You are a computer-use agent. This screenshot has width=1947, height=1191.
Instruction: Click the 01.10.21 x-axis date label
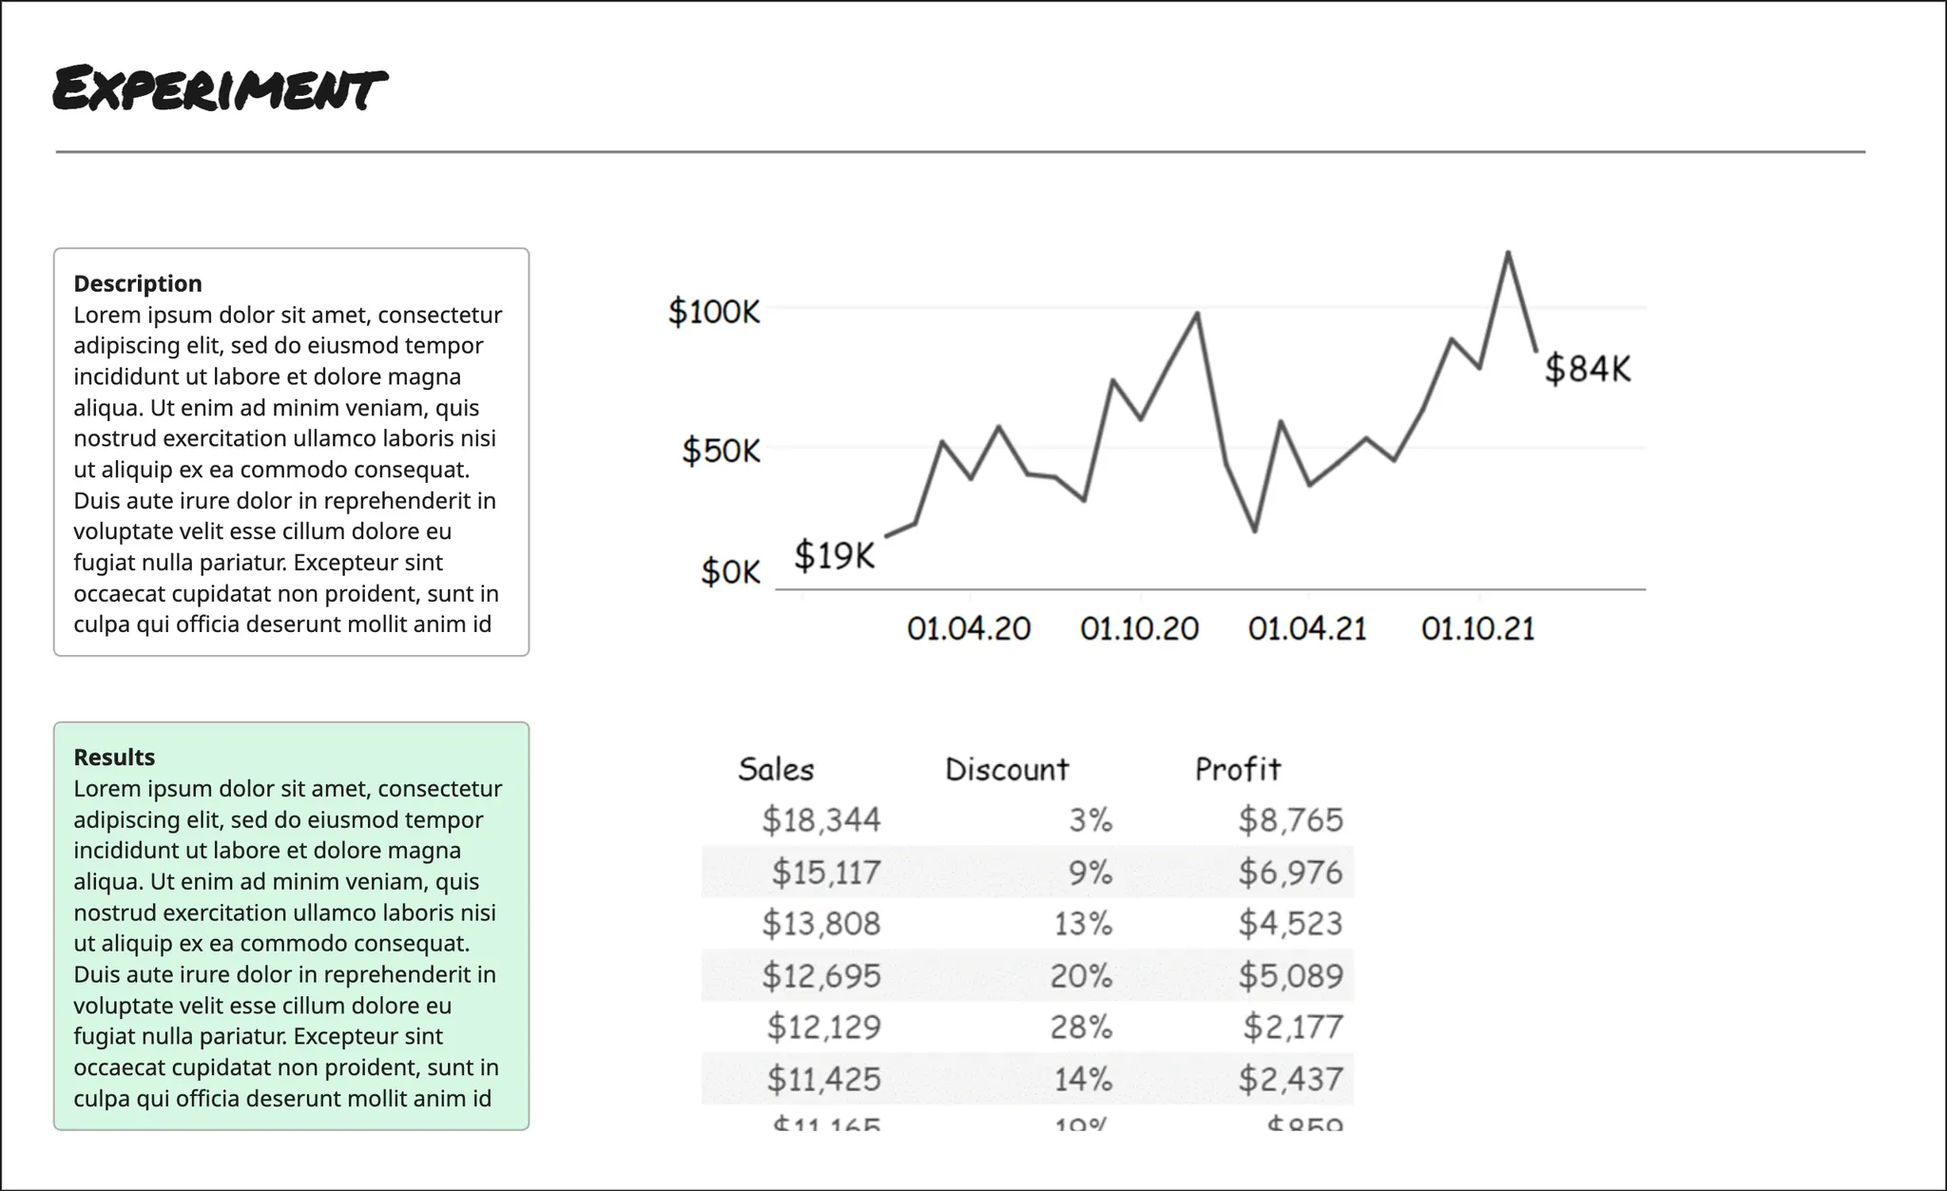[1477, 628]
